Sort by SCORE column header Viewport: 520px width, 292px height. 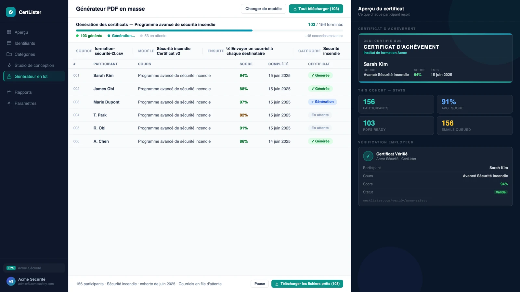pos(246,64)
